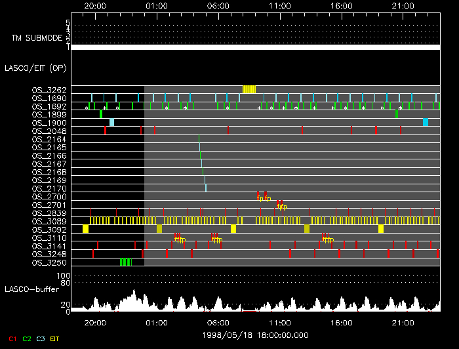Screen dimensions: 459x349
Task: Click the red C1 legend entry
Action: click(x=12, y=339)
